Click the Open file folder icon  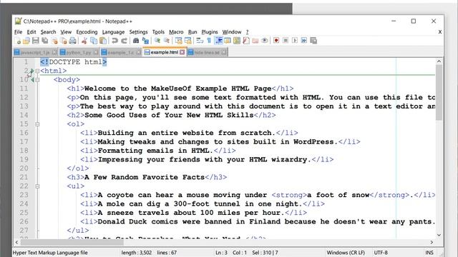click(x=26, y=41)
